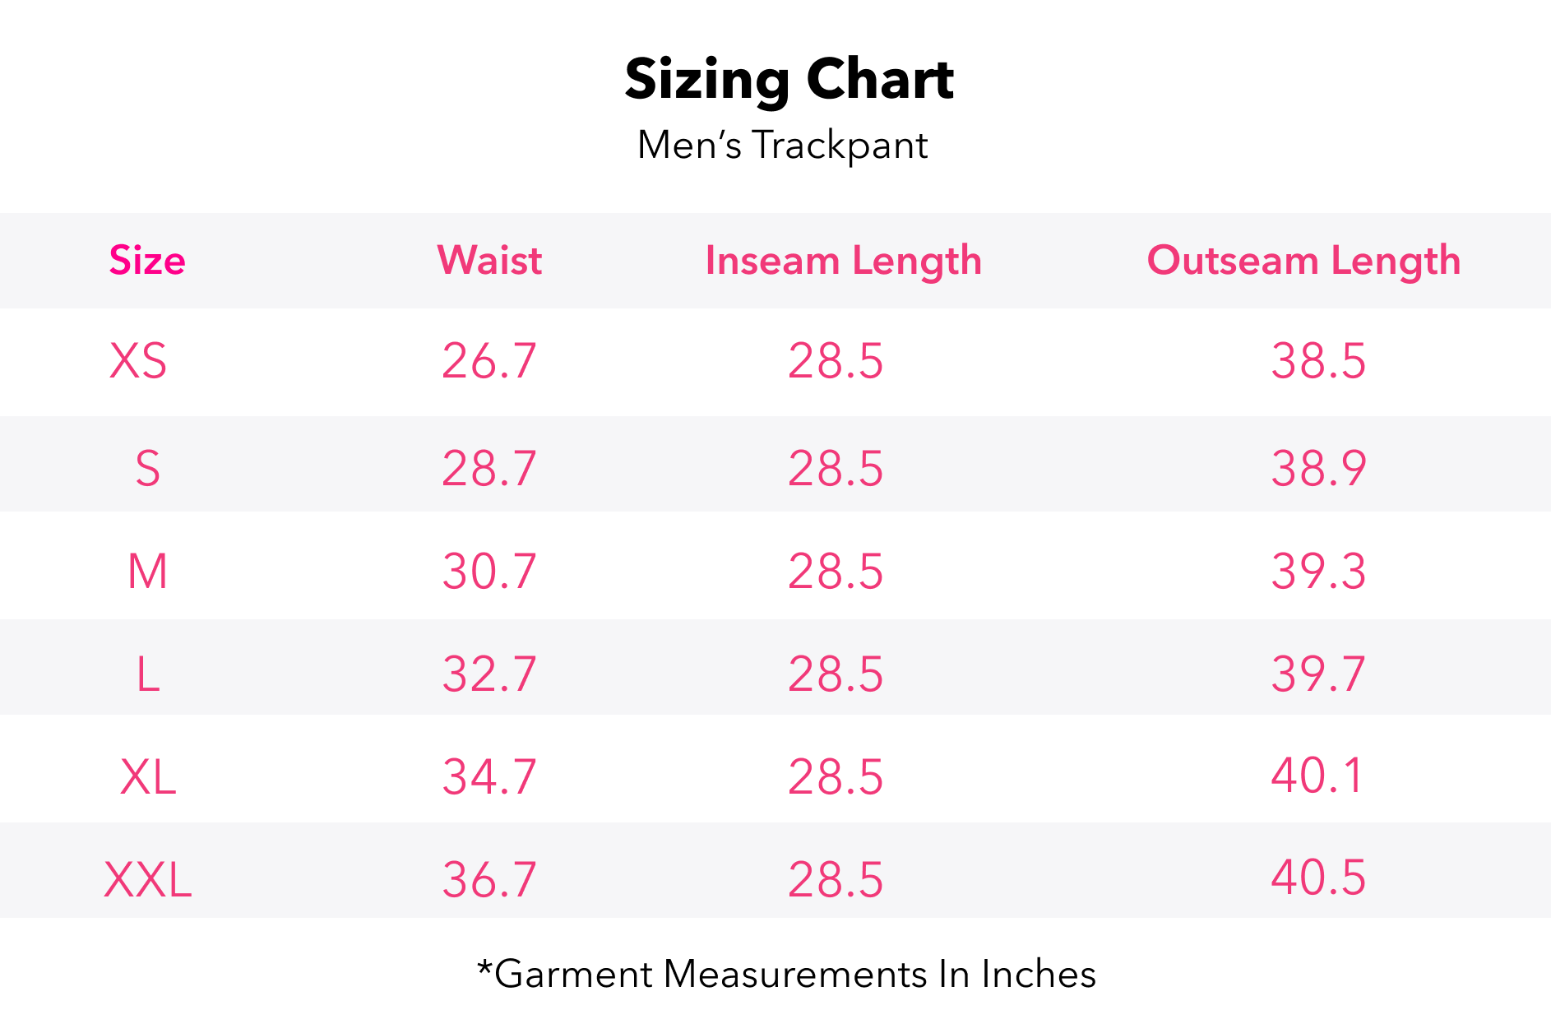
Task: Select the M size label
Action: pos(147,572)
